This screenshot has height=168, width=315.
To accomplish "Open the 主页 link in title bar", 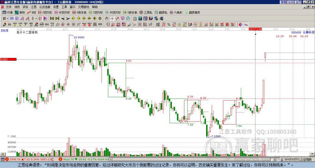I will click(x=298, y=2).
